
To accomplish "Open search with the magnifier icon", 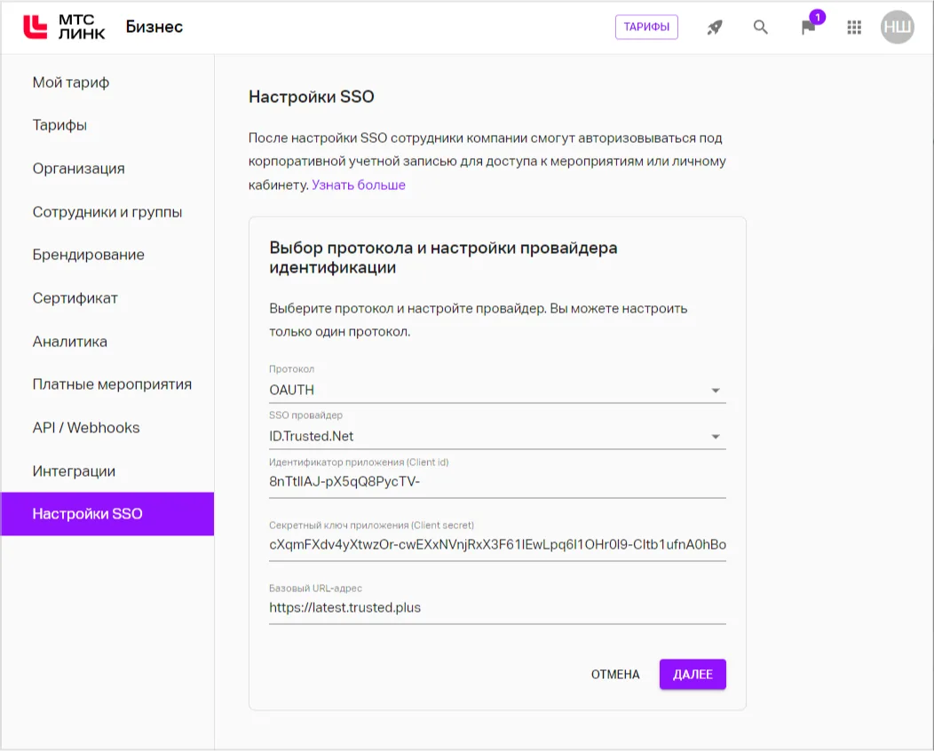I will pyautogui.click(x=760, y=27).
